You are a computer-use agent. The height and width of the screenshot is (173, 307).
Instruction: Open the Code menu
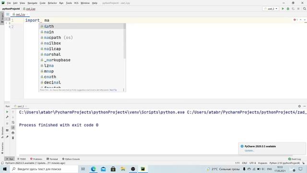tap(43, 3)
